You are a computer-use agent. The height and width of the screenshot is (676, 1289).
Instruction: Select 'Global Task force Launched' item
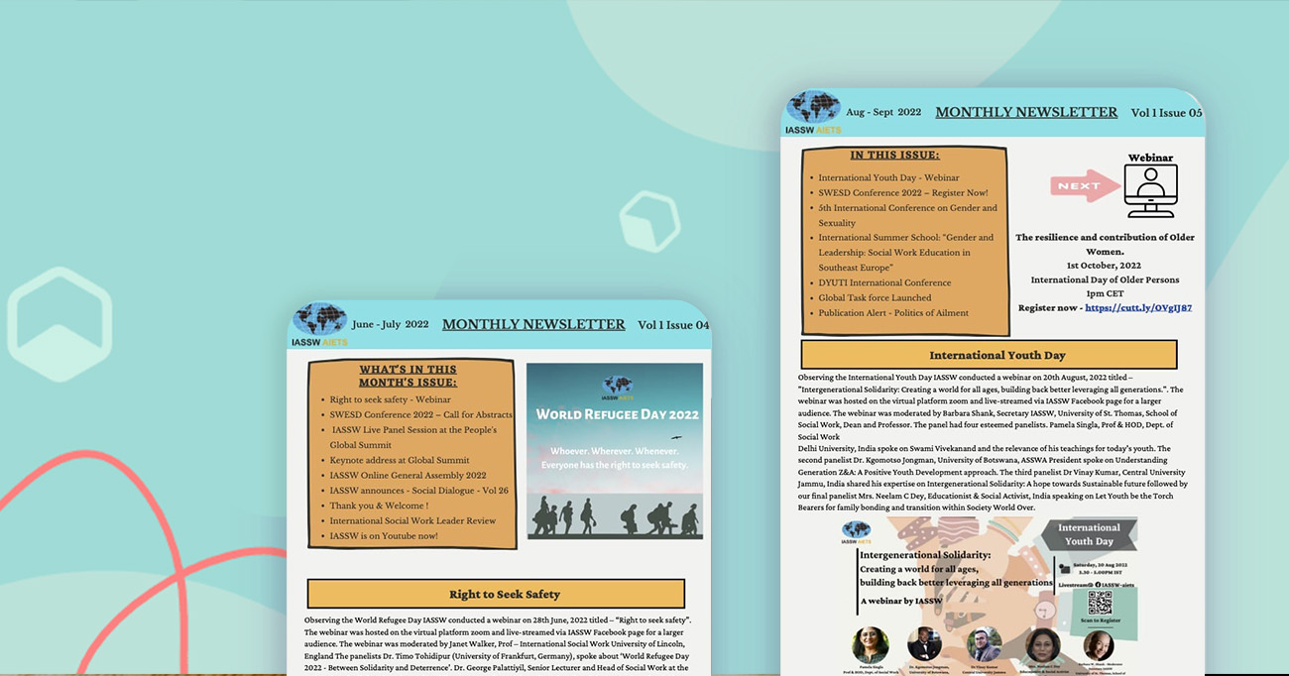pos(875,297)
